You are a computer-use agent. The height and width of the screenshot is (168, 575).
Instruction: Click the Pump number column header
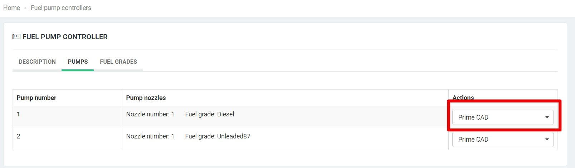(36, 98)
